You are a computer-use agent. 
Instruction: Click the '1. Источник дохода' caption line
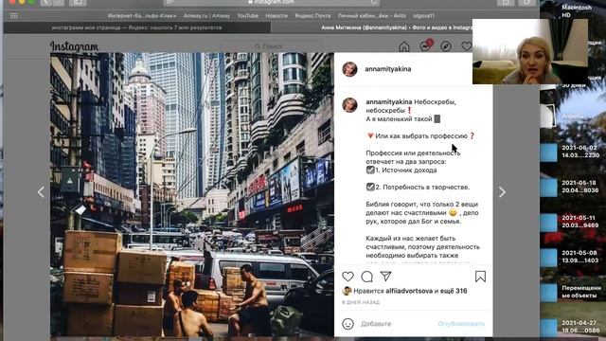pos(401,170)
